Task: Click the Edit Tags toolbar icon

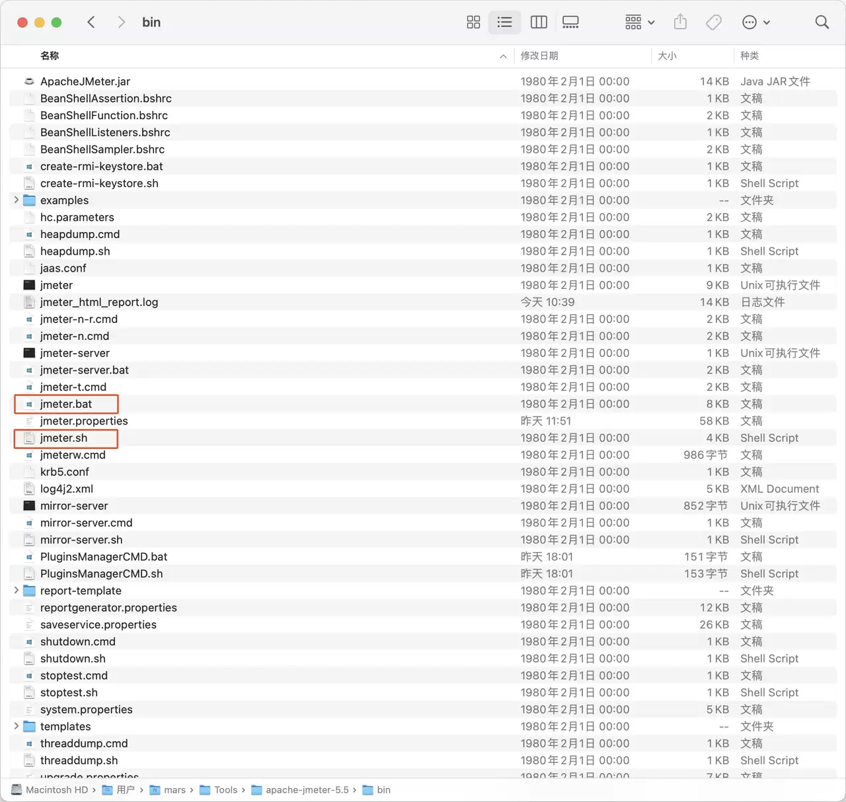Action: [714, 22]
